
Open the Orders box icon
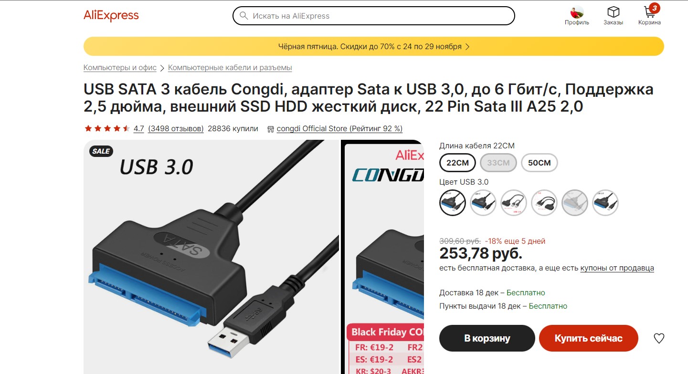coord(613,12)
